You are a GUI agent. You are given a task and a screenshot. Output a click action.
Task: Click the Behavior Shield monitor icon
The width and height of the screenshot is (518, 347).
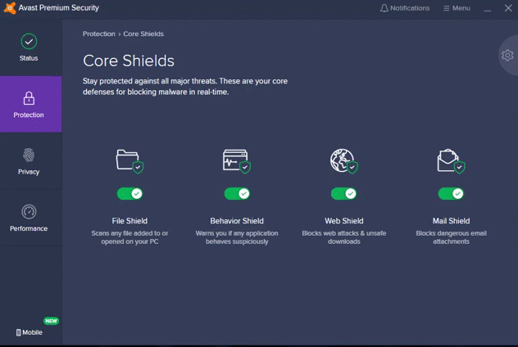click(x=237, y=161)
